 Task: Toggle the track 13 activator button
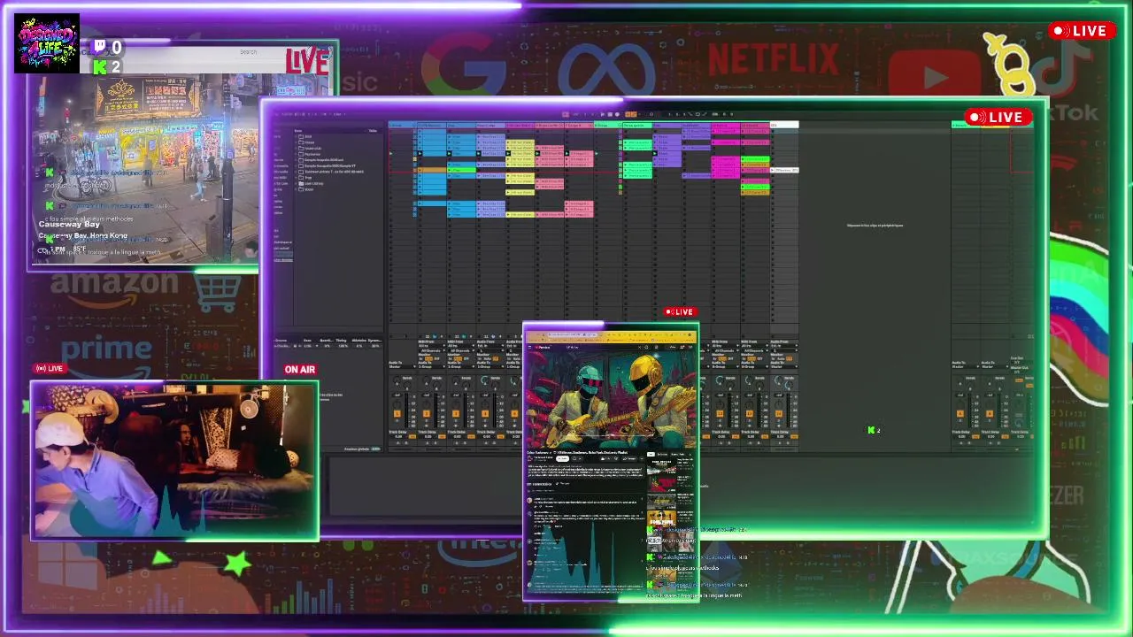click(749, 413)
